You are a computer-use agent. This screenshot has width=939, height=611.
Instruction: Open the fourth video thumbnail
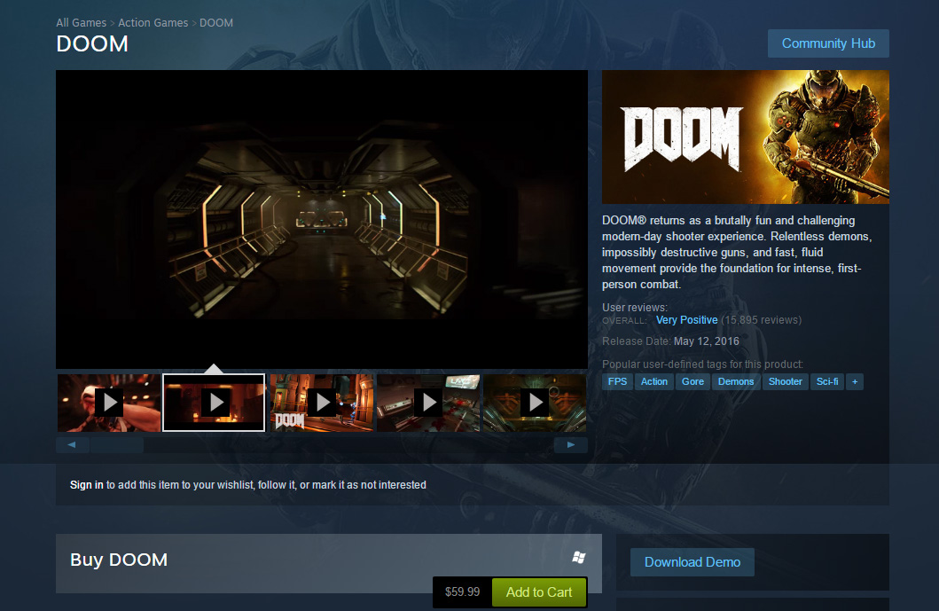pyautogui.click(x=428, y=403)
